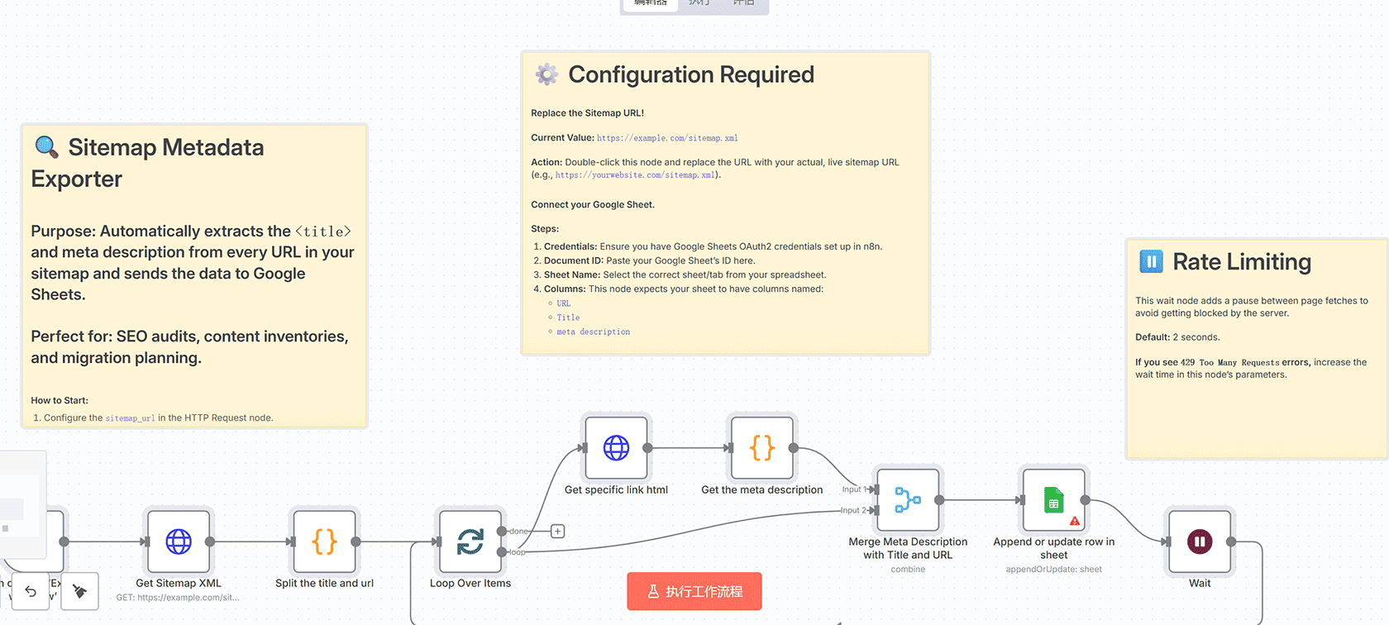
Task: Click the plus button on the done output
Action: (557, 531)
